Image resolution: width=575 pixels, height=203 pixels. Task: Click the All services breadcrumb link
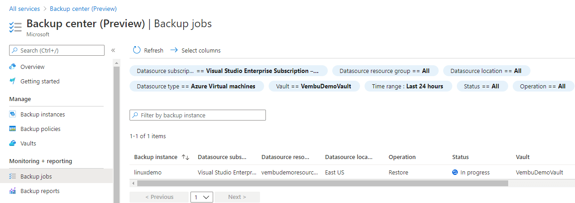[25, 9]
